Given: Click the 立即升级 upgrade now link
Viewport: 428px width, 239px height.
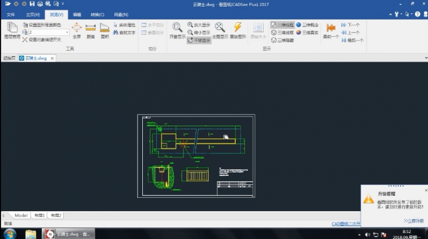Looking at the screenshot, I should 414,221.
